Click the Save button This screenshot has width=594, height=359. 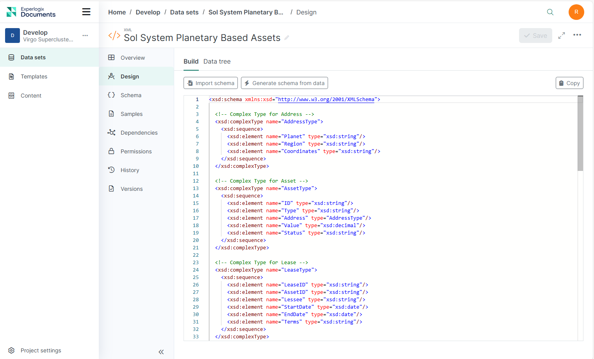point(535,36)
